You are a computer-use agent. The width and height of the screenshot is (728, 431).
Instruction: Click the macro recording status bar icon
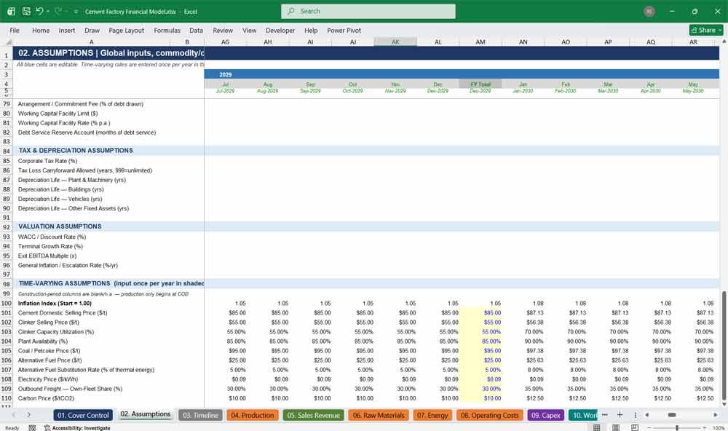[x=32, y=428]
